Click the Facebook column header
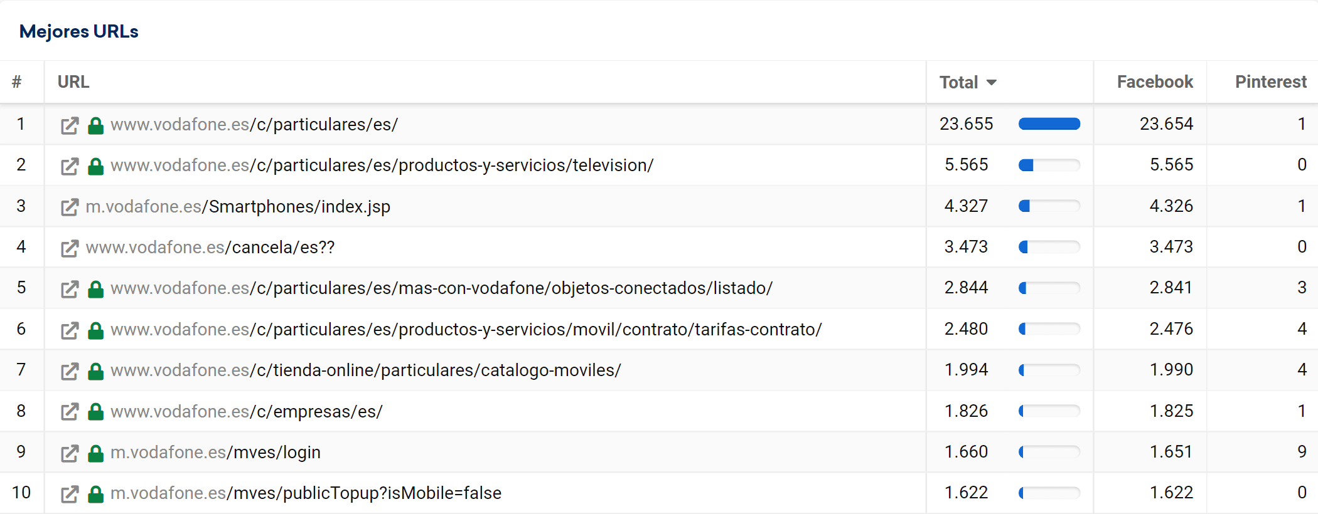The image size is (1318, 514). coord(1154,82)
